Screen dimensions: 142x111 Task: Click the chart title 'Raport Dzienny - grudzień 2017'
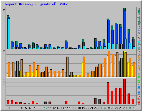[x=36, y=4]
